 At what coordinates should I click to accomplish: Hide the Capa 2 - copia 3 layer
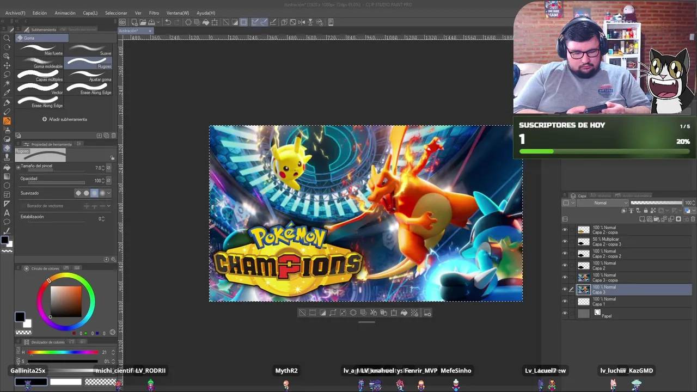[x=565, y=241]
